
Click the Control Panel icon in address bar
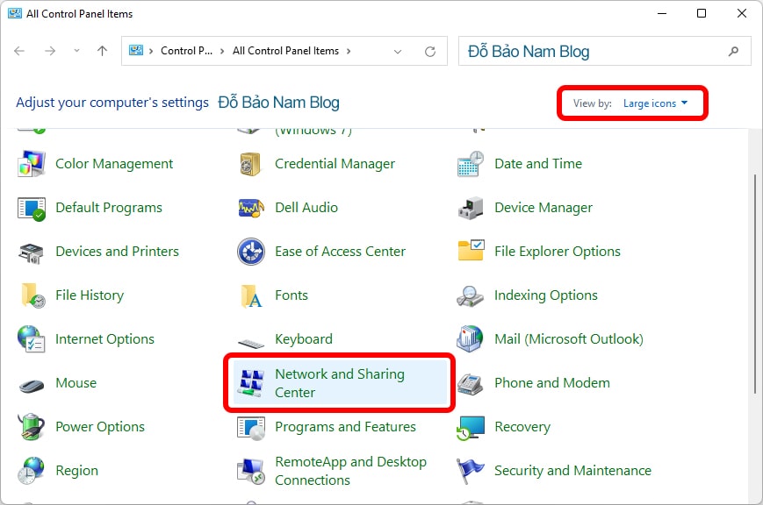point(136,50)
